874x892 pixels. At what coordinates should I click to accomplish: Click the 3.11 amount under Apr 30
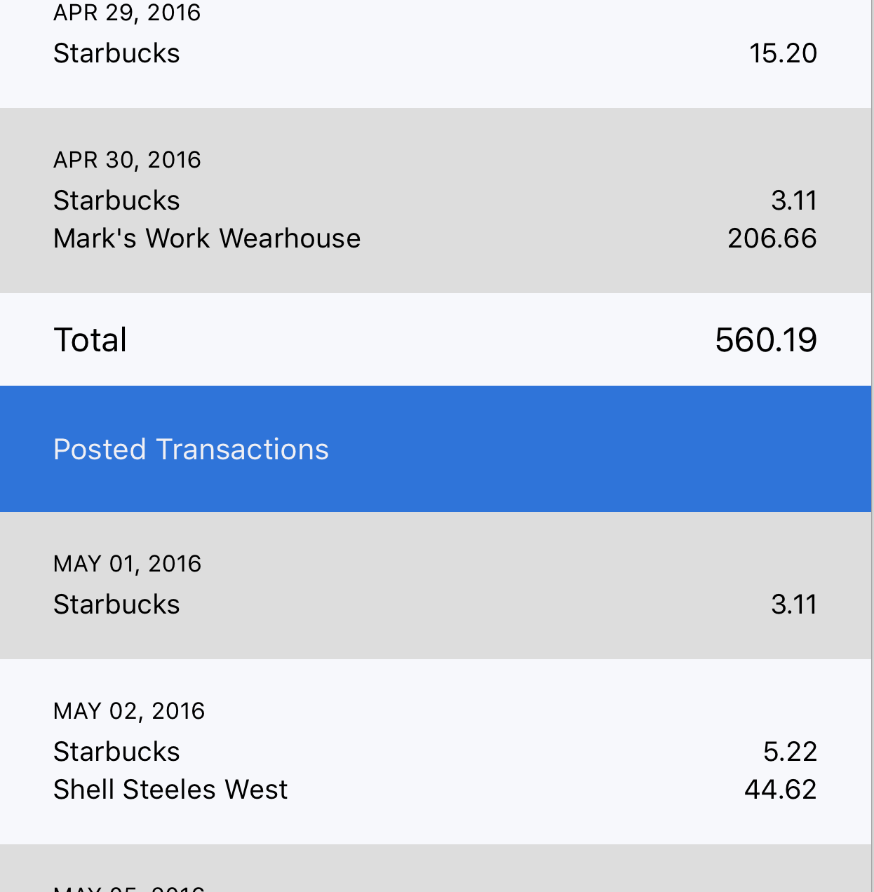pos(794,201)
